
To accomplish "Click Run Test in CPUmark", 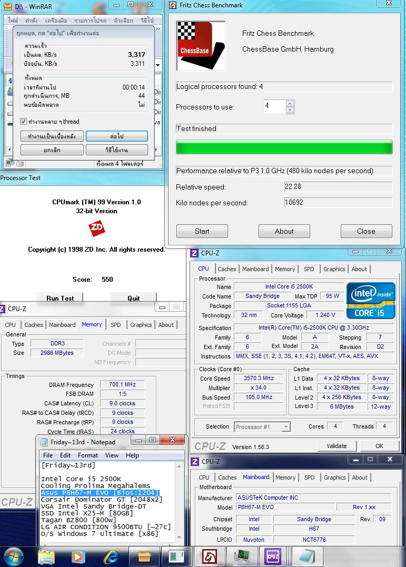I will click(x=60, y=297).
